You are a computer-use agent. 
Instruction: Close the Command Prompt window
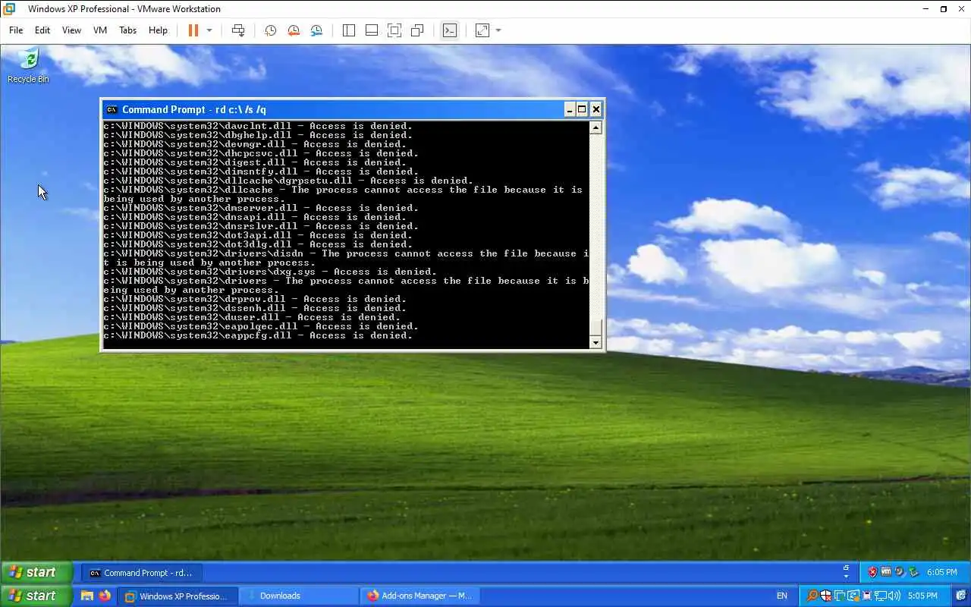(596, 109)
